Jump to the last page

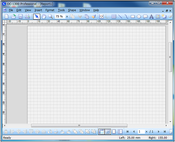pyautogui.click(x=164, y=132)
